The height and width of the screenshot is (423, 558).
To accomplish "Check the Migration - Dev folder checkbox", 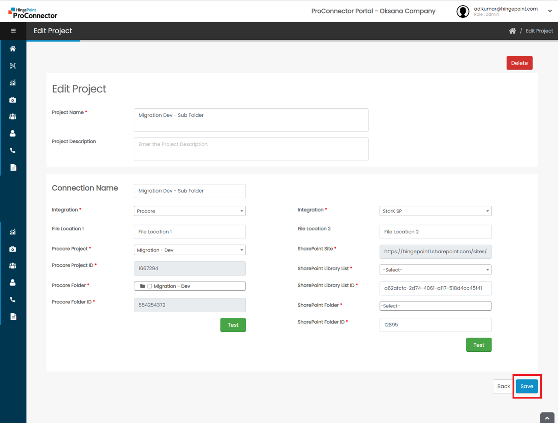I will click(150, 286).
